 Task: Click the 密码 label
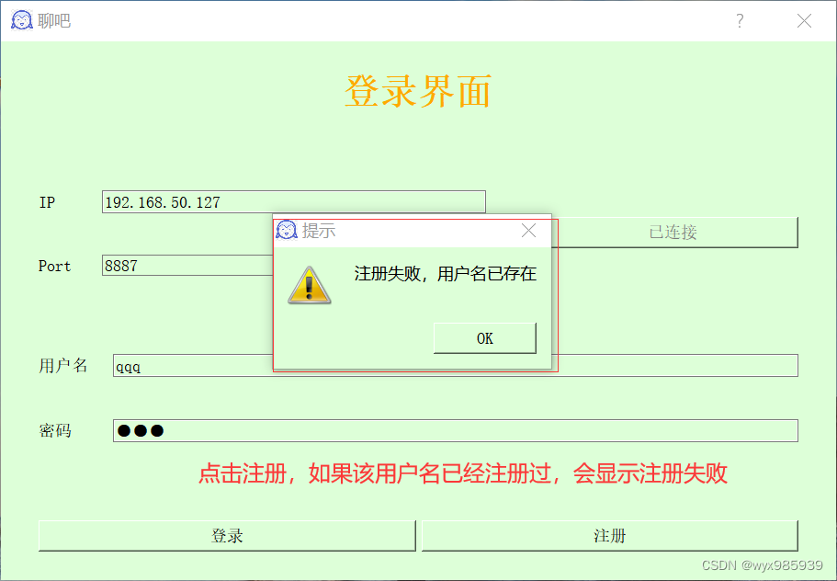[55, 430]
